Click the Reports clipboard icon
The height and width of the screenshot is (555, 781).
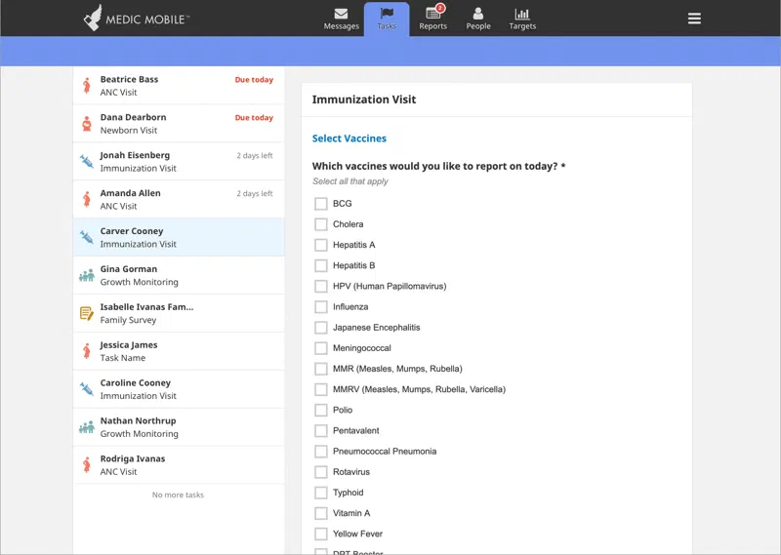point(432,14)
